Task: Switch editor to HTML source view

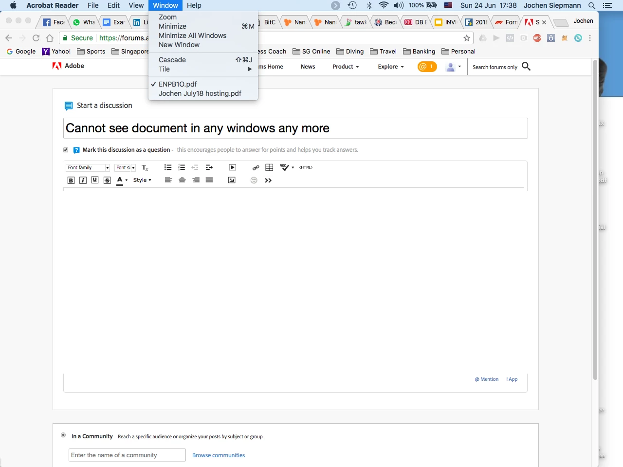Action: pos(306,167)
